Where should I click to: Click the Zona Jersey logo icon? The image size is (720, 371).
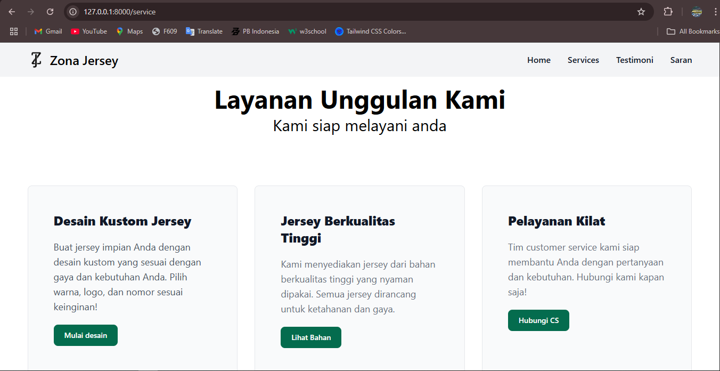[36, 60]
